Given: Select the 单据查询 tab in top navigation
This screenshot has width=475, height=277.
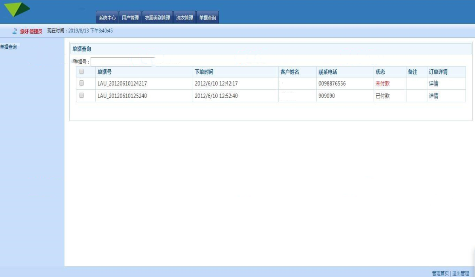Looking at the screenshot, I should click(208, 17).
